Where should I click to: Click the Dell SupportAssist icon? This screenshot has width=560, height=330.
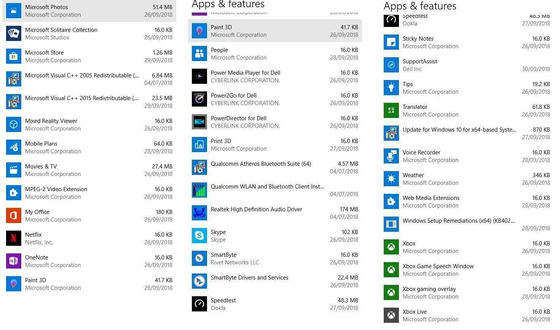(x=391, y=65)
